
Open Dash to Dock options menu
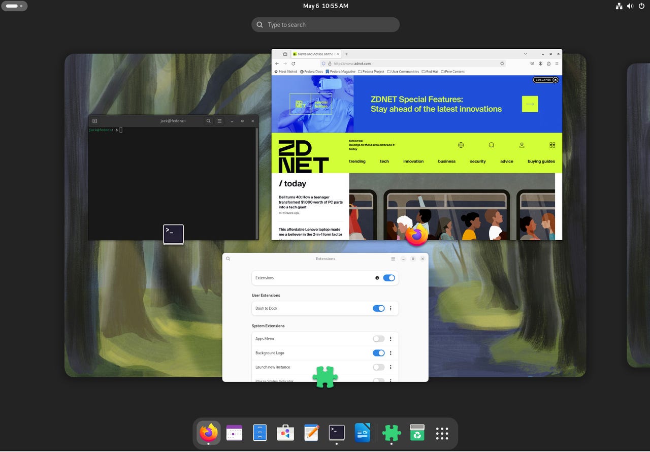click(391, 308)
